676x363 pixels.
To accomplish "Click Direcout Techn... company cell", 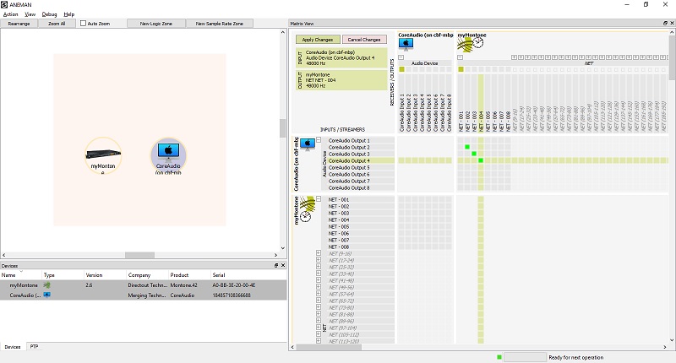I will 147,285.
